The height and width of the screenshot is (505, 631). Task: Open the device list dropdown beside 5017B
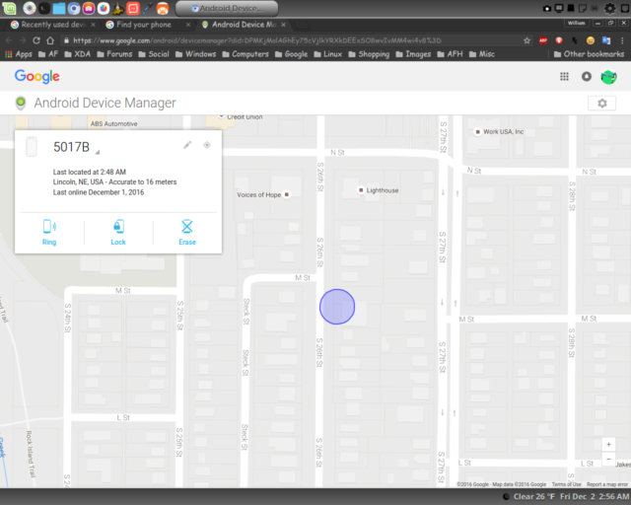click(98, 152)
